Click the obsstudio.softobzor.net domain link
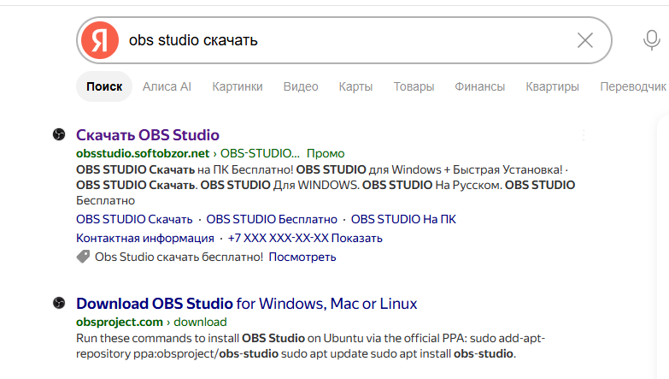The height and width of the screenshot is (379, 669). [143, 153]
